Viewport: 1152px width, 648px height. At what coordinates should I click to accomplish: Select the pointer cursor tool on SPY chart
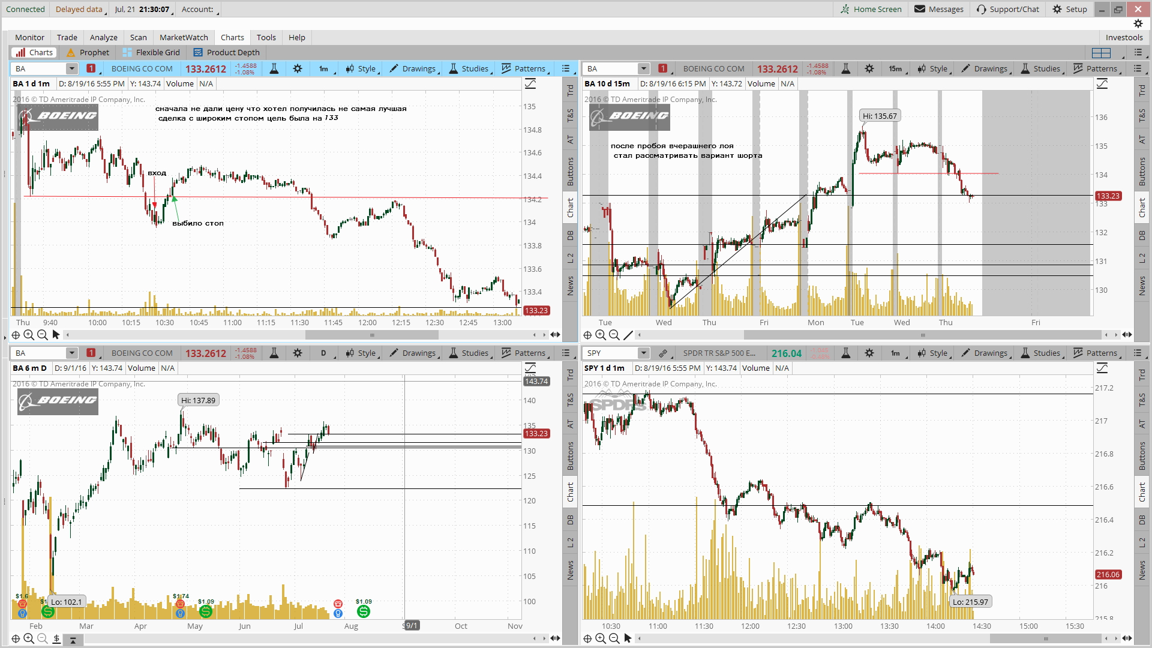click(x=628, y=638)
